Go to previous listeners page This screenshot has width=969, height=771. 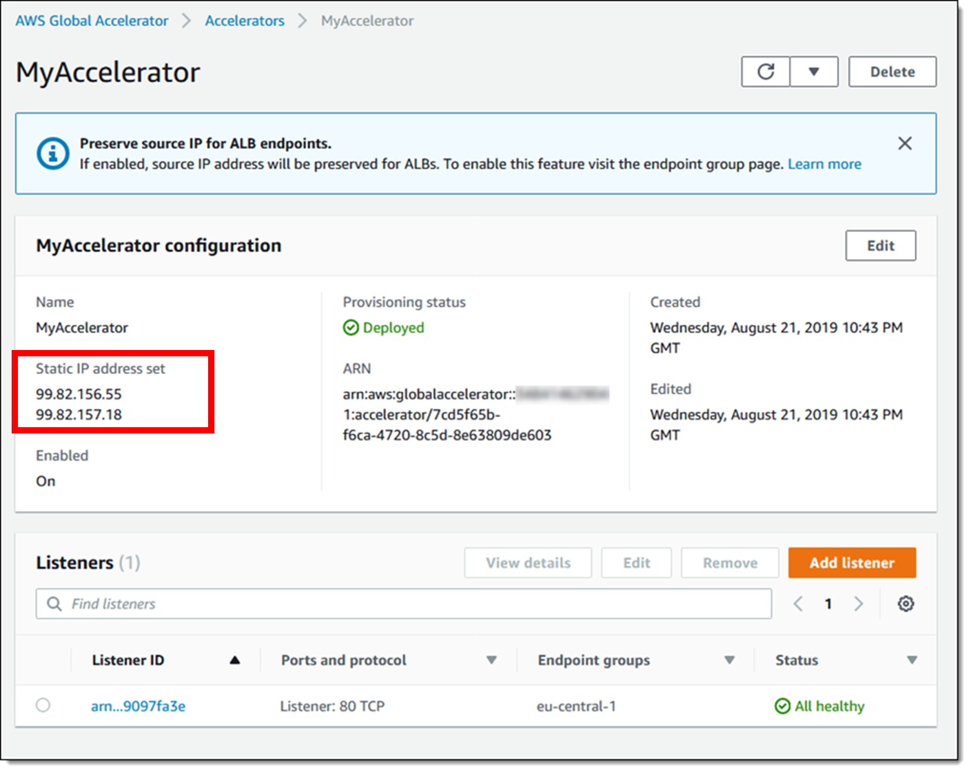798,604
